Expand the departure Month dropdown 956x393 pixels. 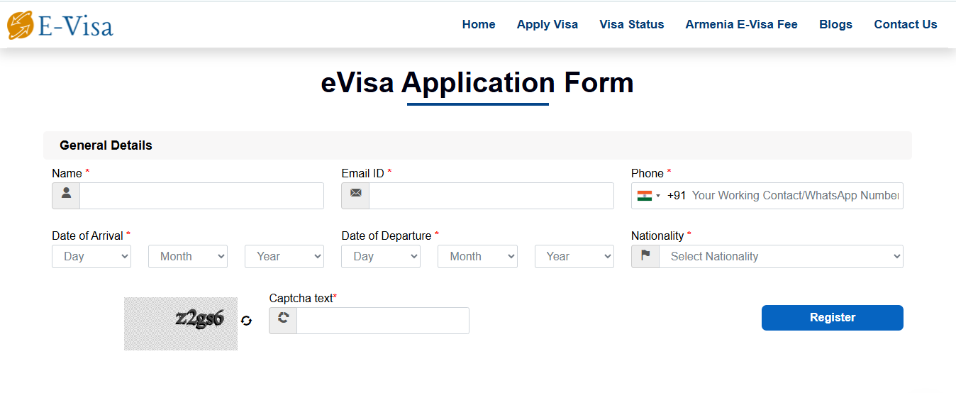[x=477, y=256]
